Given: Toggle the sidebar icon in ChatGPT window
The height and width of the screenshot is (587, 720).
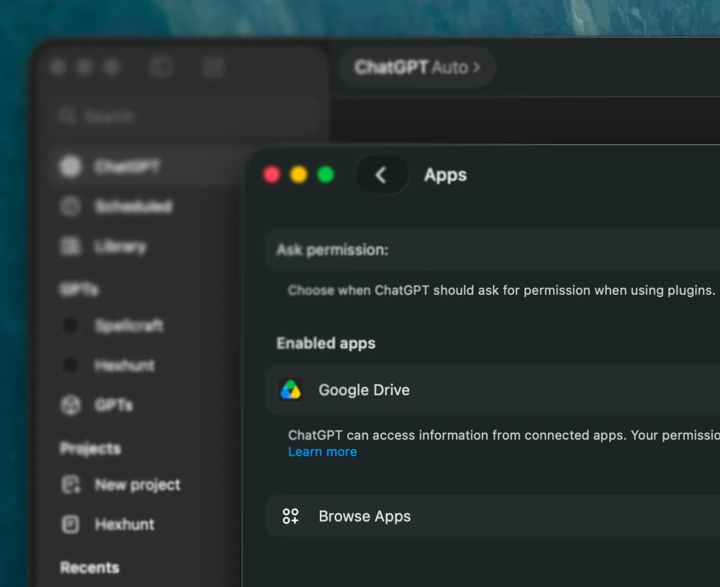Looking at the screenshot, I should click(161, 67).
